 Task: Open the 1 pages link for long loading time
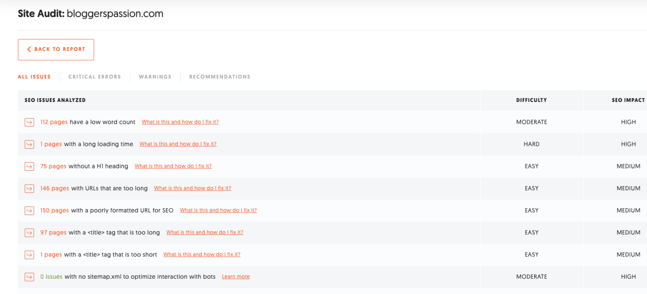click(51, 144)
